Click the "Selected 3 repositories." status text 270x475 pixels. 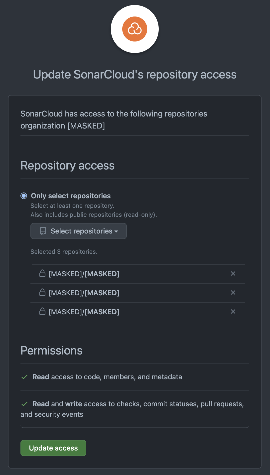pos(64,252)
